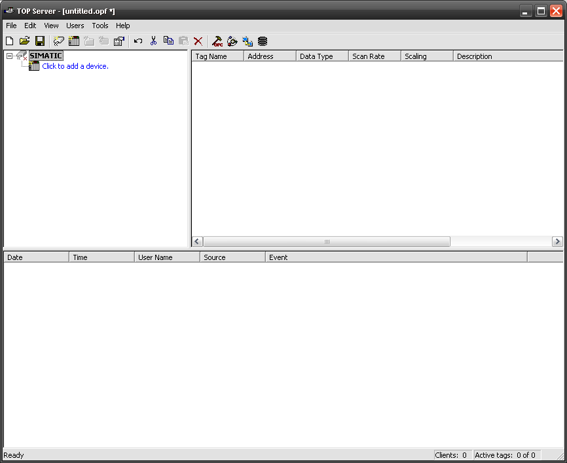Viewport: 567px width, 463px height.
Task: Open the File menu
Action: [11, 26]
